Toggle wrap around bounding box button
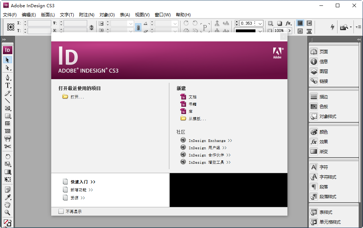The height and width of the screenshot is (228, 363). (309, 23)
